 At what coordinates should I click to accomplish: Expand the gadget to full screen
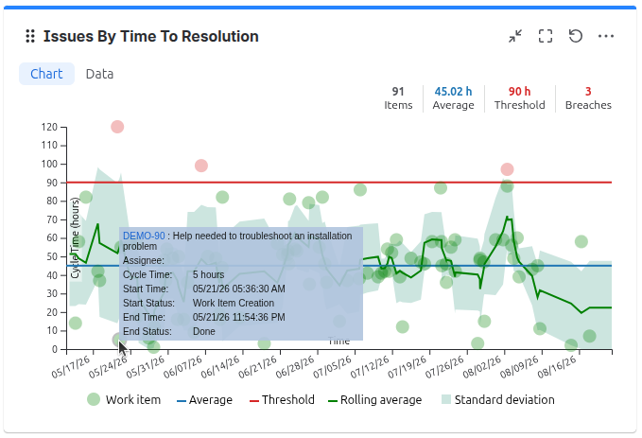click(x=546, y=36)
